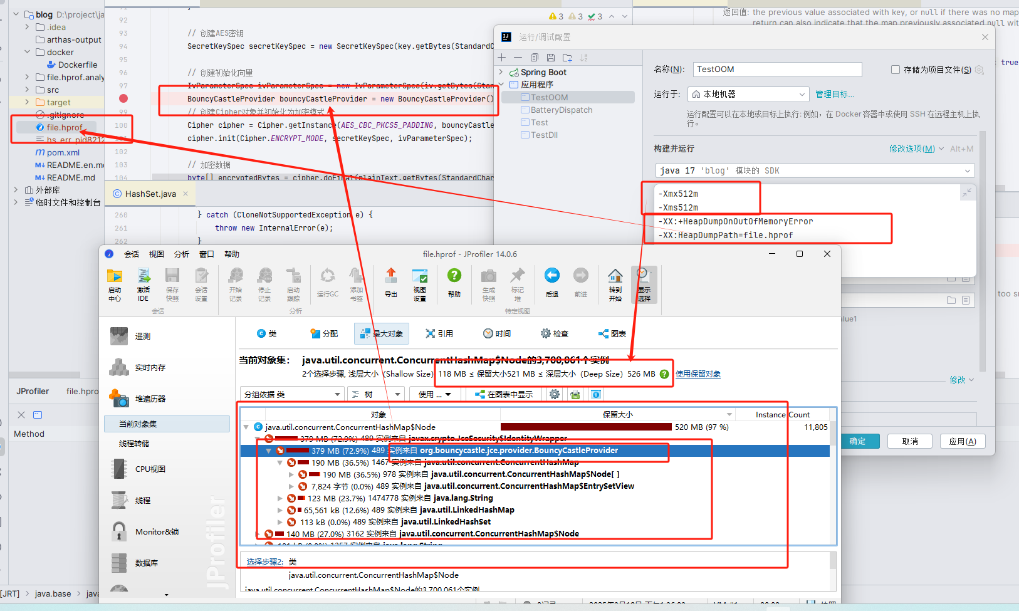
Task: Click the 确定 button in run config dialog
Action: pyautogui.click(x=857, y=441)
